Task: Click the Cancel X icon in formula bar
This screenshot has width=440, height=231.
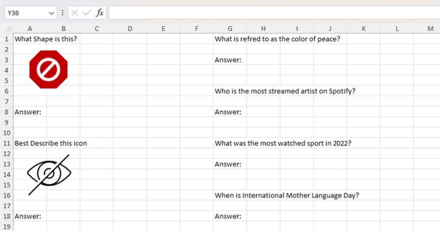Action: (74, 13)
